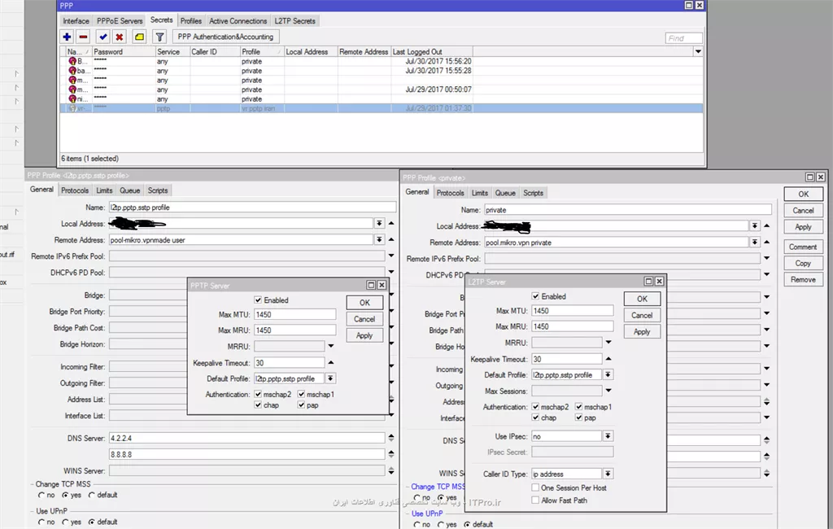Click the blue plus Add secret icon

(x=67, y=37)
